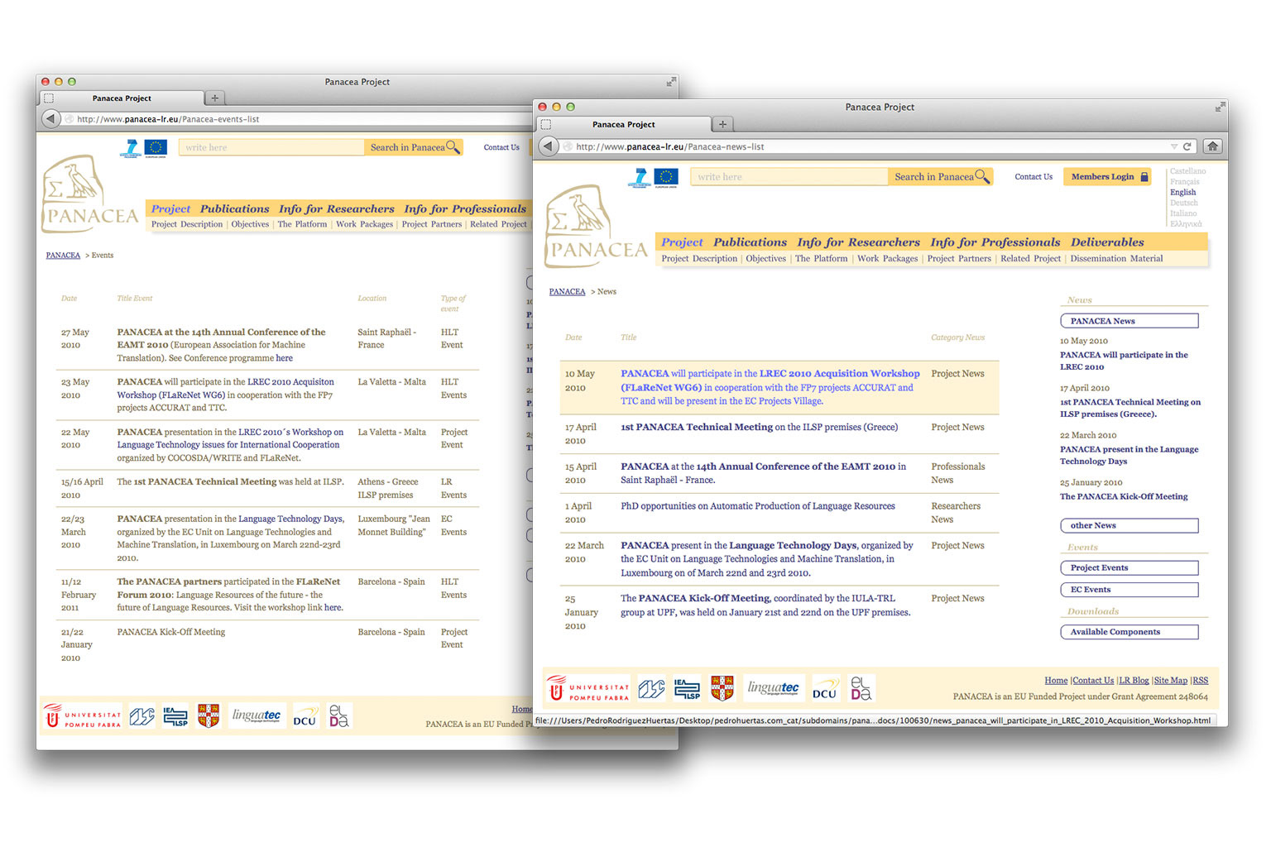Switch language to Castellano
Image resolution: width=1271 pixels, height=847 pixels.
point(1187,171)
